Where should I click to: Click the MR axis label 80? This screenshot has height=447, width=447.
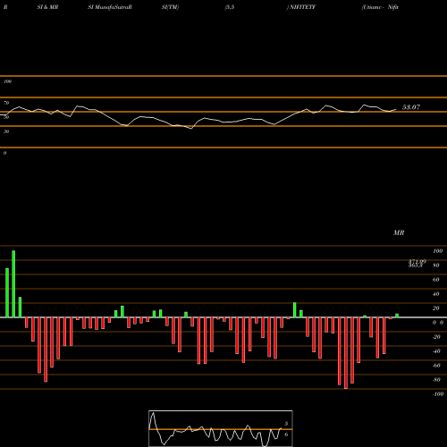pos(435,266)
